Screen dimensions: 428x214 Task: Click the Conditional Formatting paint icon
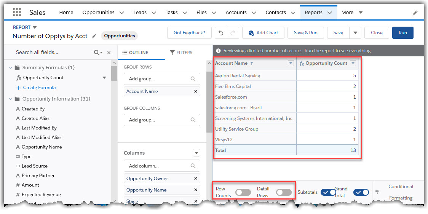(x=377, y=192)
